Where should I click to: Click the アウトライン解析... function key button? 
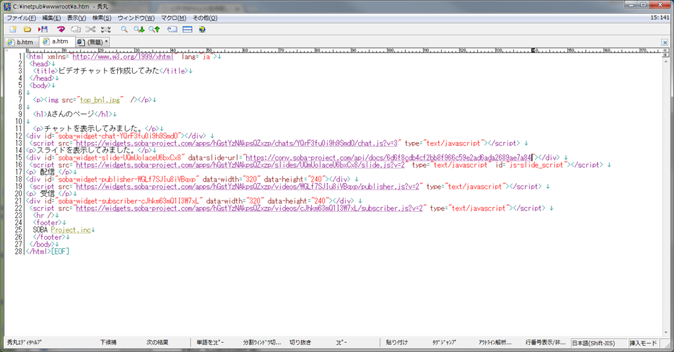click(x=495, y=343)
